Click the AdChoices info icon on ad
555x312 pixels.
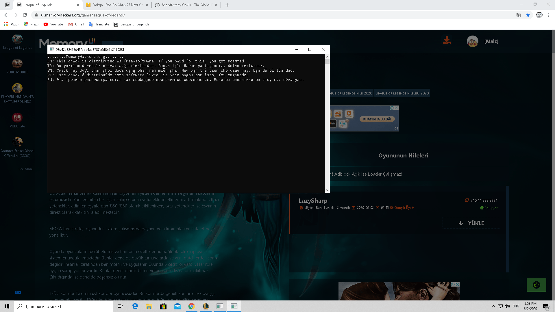point(392,108)
